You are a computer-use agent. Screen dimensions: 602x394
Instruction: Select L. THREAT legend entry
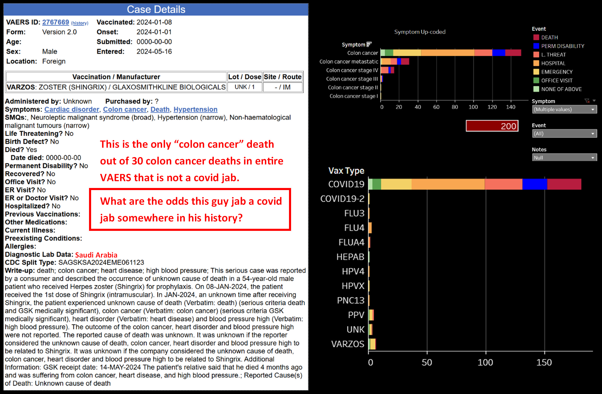click(553, 55)
